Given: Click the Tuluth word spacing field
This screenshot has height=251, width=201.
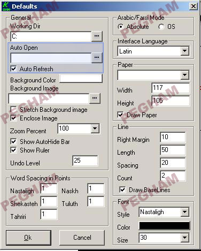Looking at the screenshot, I should click(x=96, y=202).
